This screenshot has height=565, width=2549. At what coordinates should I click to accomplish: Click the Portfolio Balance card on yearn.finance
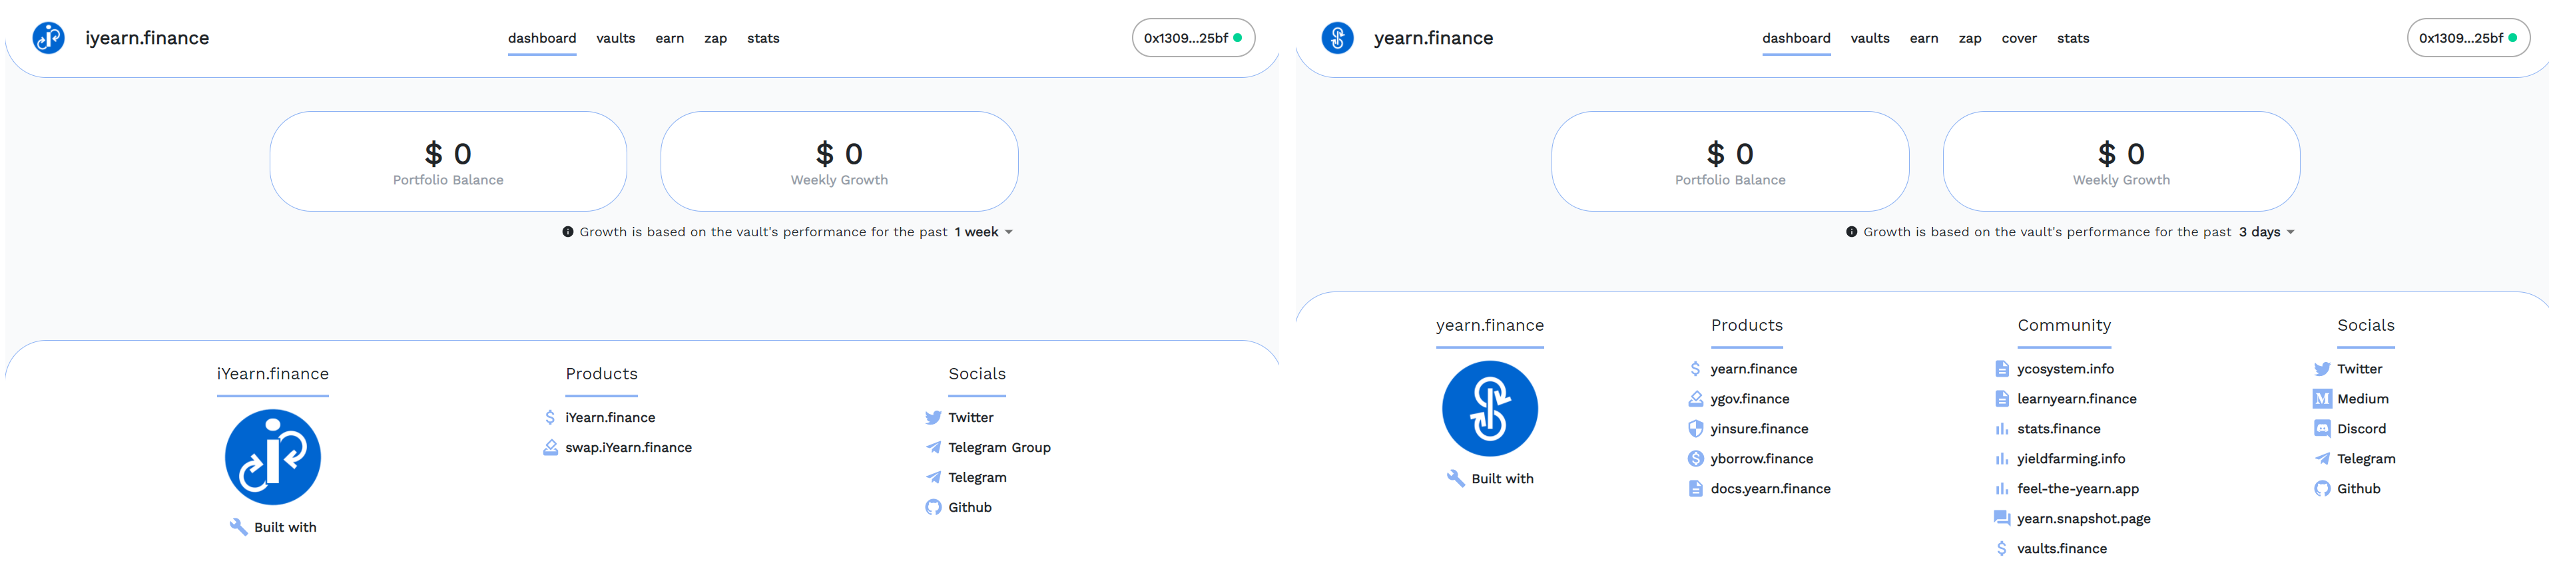[1730, 161]
